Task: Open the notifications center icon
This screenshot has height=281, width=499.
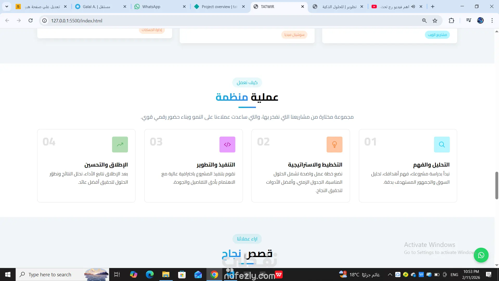Action: pyautogui.click(x=489, y=274)
